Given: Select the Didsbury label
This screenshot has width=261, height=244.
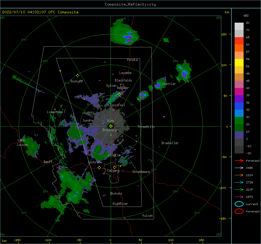Looking at the screenshot, I should coord(109,130).
